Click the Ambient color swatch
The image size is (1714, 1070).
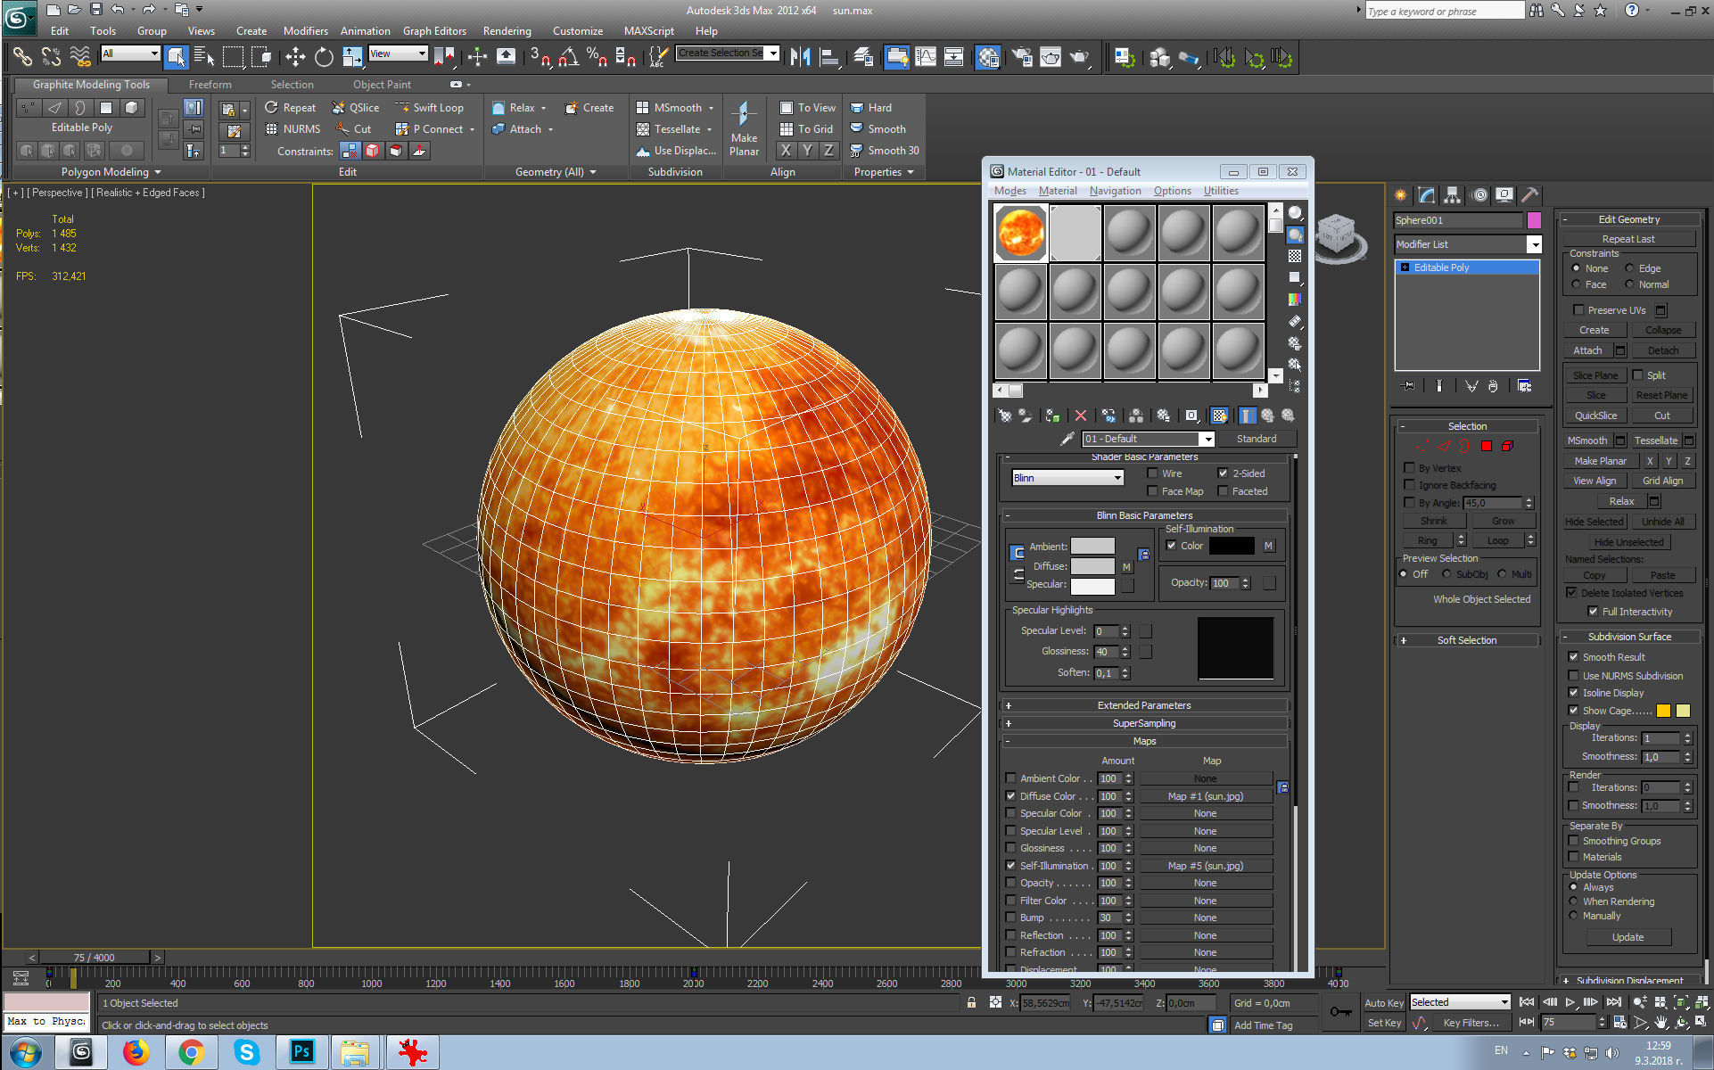point(1092,547)
